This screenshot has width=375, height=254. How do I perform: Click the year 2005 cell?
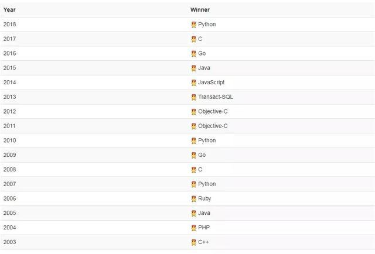point(9,213)
